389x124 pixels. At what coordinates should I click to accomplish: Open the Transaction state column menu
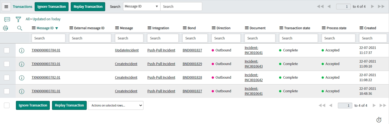(x=281, y=28)
